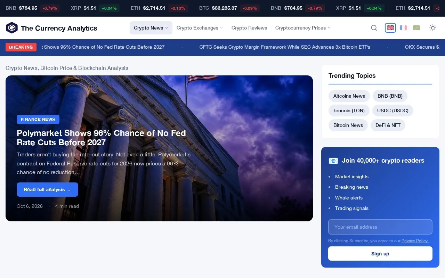Focus the Your email address field
Image resolution: width=445 pixels, height=278 pixels.
(x=380, y=227)
